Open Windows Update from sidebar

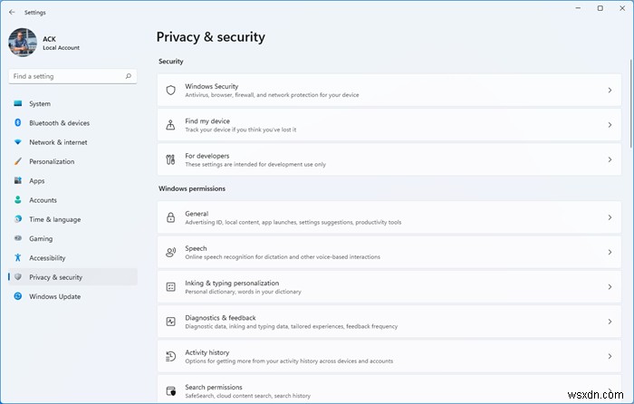point(54,296)
